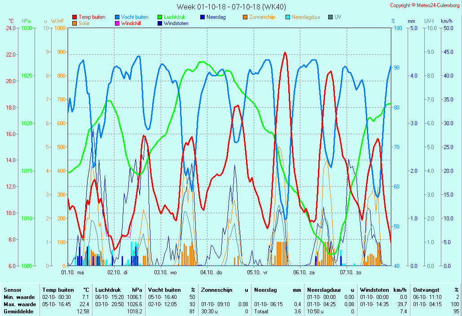Click the red Temp buiten legend swatch
This screenshot has width=462, height=316.
click(x=75, y=17)
